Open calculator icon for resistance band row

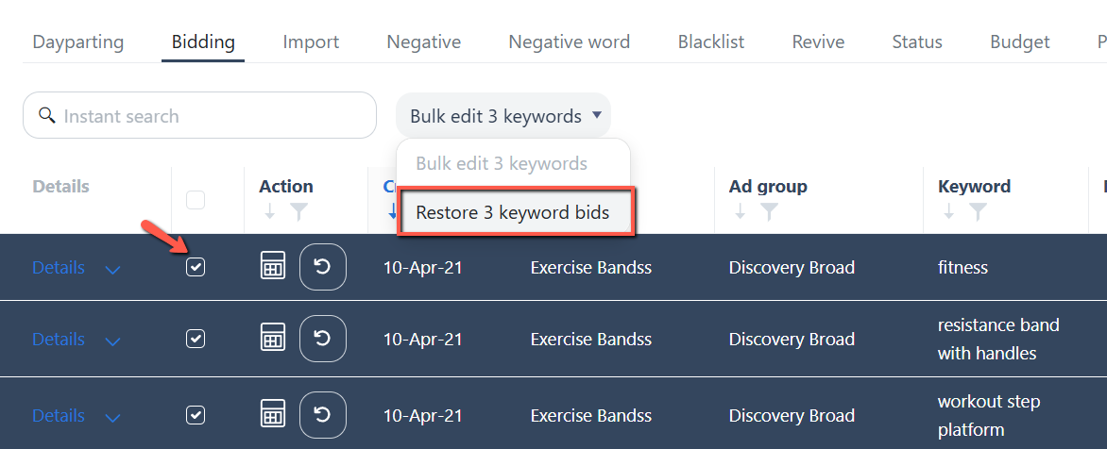[273, 339]
